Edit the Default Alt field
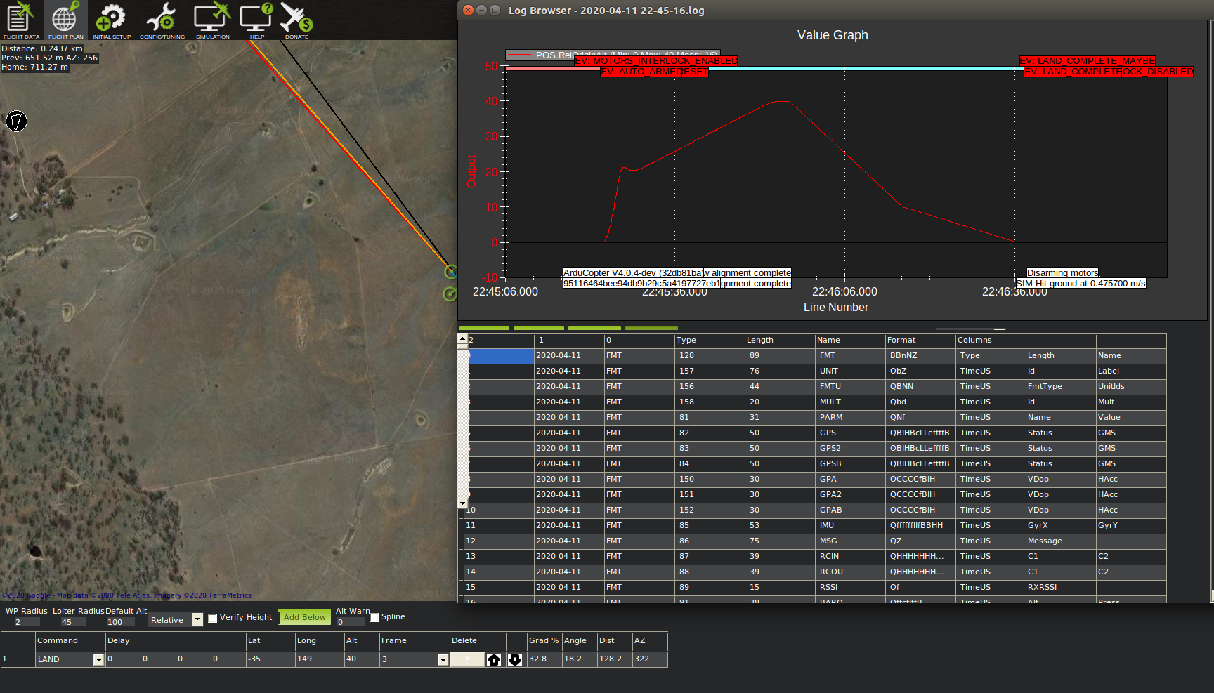The height and width of the screenshot is (693, 1214). (x=120, y=622)
